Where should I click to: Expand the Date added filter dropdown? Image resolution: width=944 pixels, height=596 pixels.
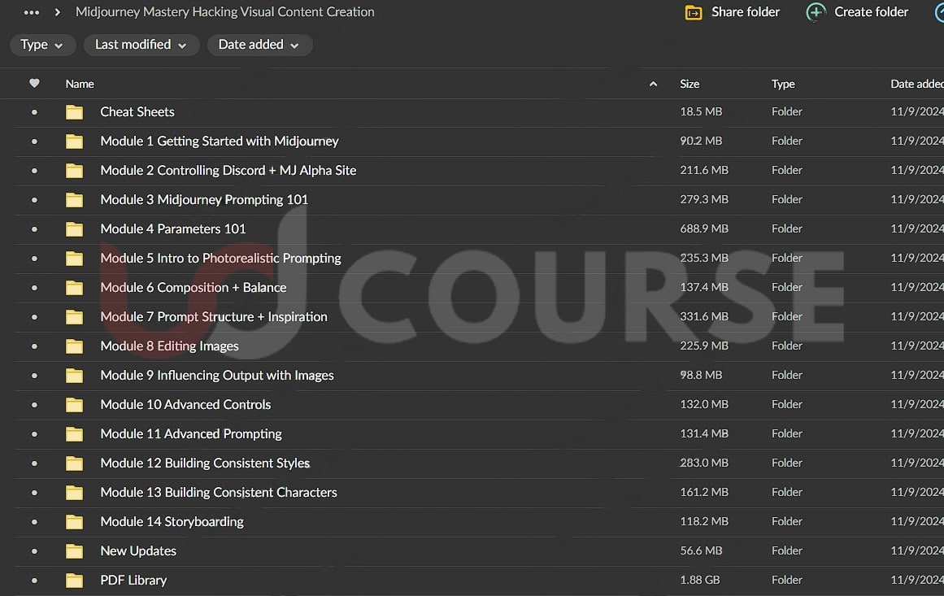pyautogui.click(x=259, y=45)
